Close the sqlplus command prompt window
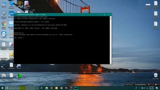This screenshot has height=90, width=160. point(109,14)
